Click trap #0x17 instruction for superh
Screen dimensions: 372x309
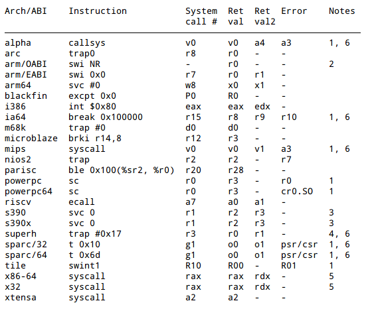click(95, 234)
